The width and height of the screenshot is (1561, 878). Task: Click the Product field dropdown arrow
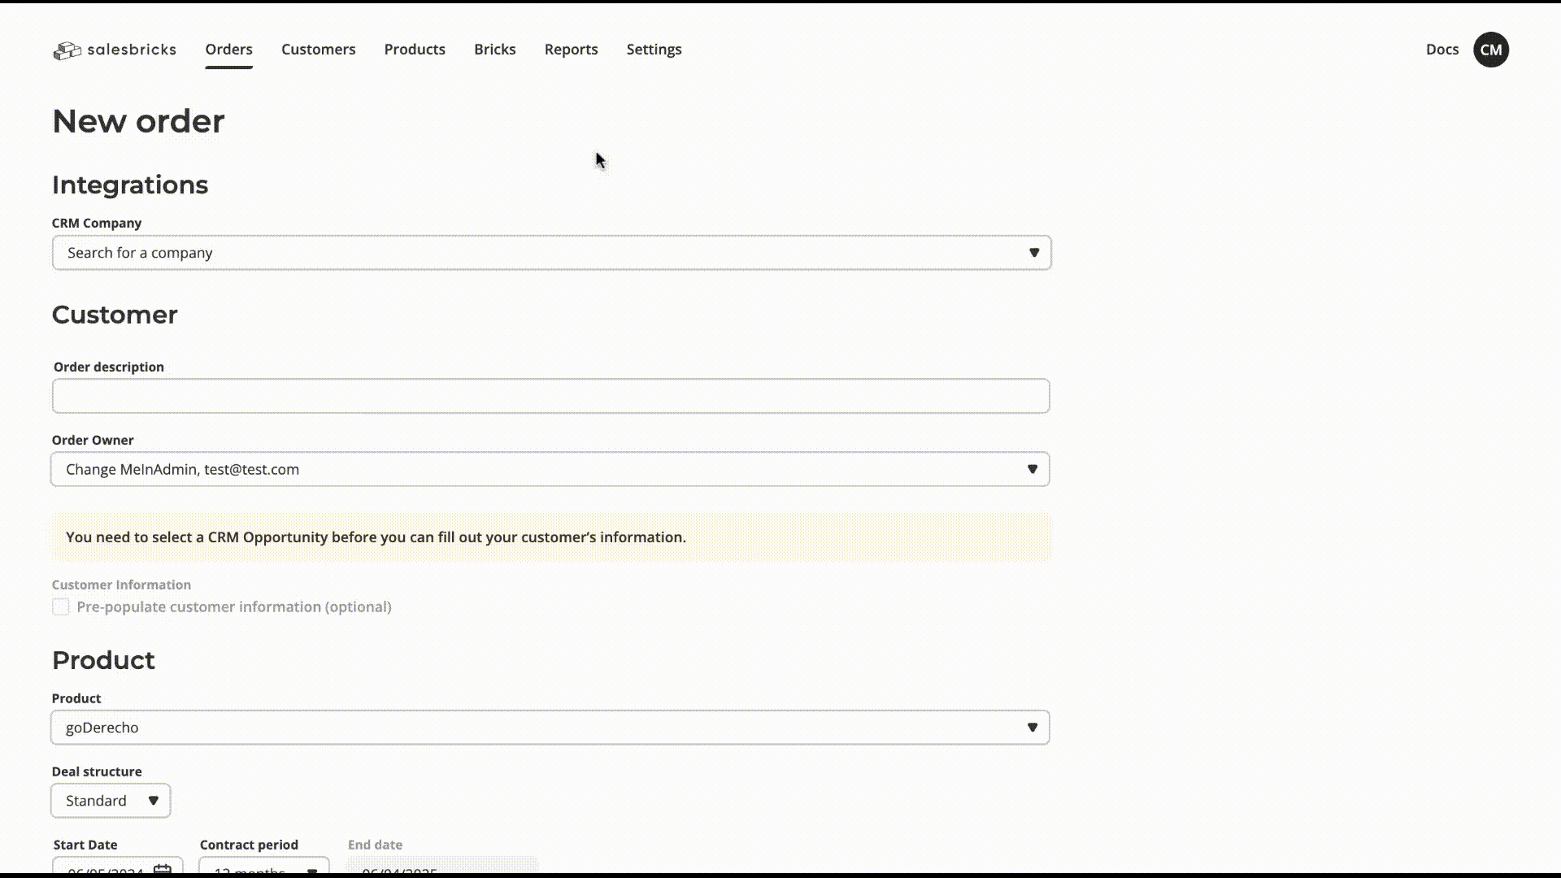1032,728
